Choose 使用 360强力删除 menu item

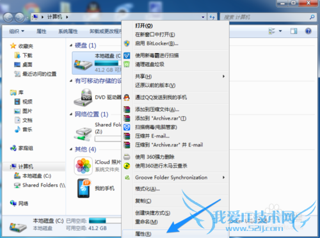click(x=175, y=157)
